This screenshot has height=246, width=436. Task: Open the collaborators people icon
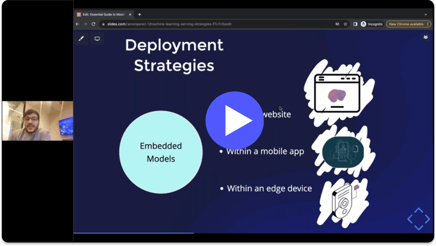click(425, 37)
